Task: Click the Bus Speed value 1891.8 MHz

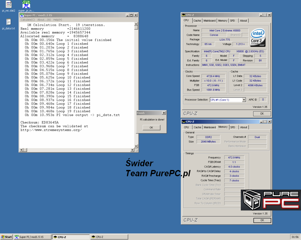Action: pyautogui.click(x=213, y=90)
